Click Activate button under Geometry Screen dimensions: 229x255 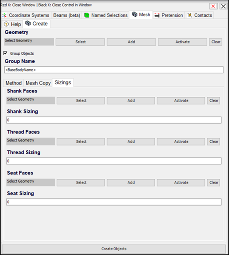pos(182,42)
